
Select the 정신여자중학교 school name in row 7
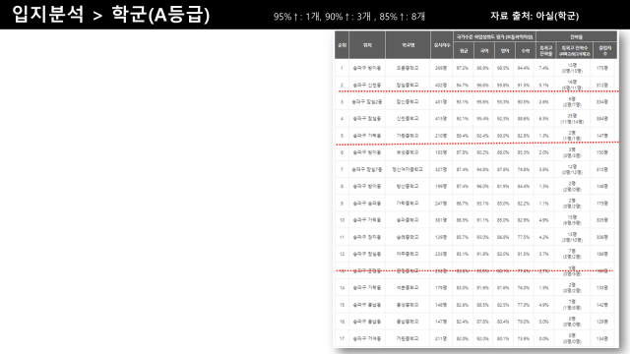[x=408, y=169]
